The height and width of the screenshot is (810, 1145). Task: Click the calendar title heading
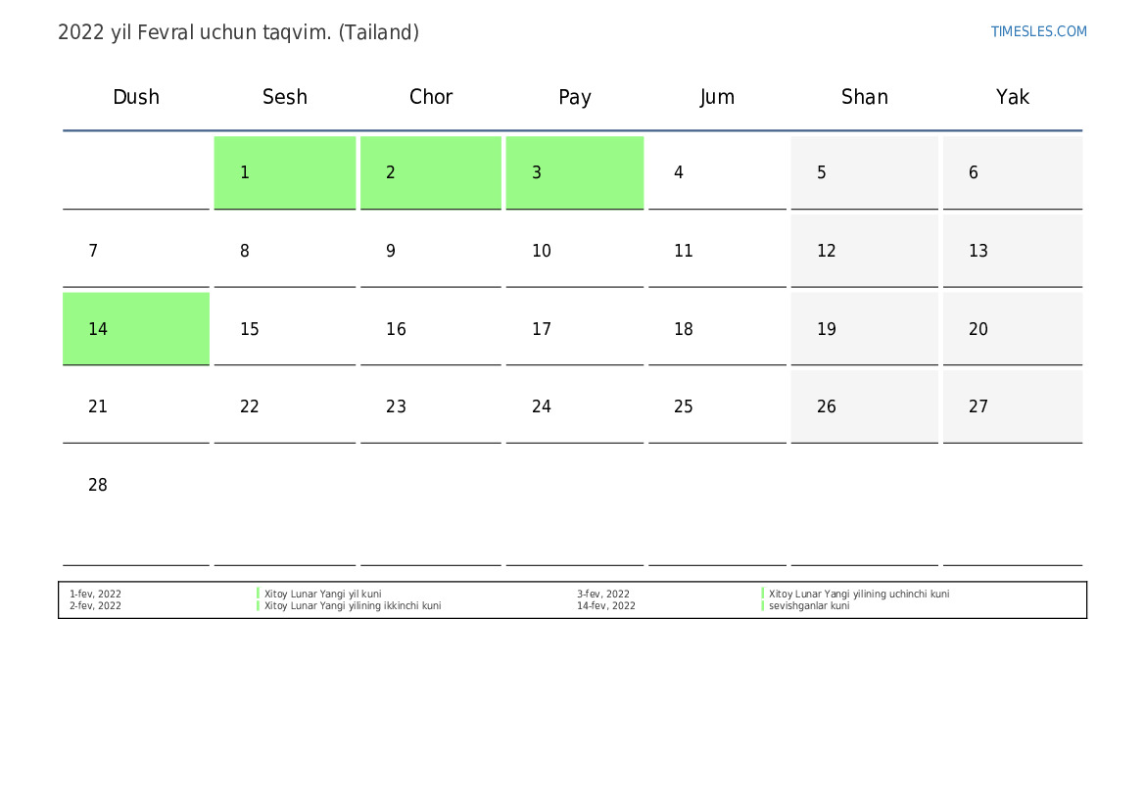pos(238,32)
